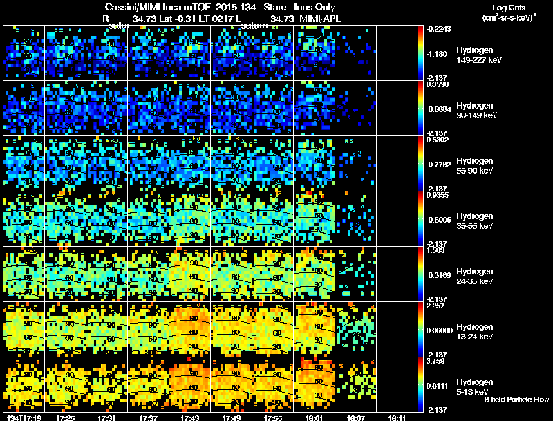Click the color bar for 35-55 keV row
The width and height of the screenshot is (553, 421).
[420, 218]
